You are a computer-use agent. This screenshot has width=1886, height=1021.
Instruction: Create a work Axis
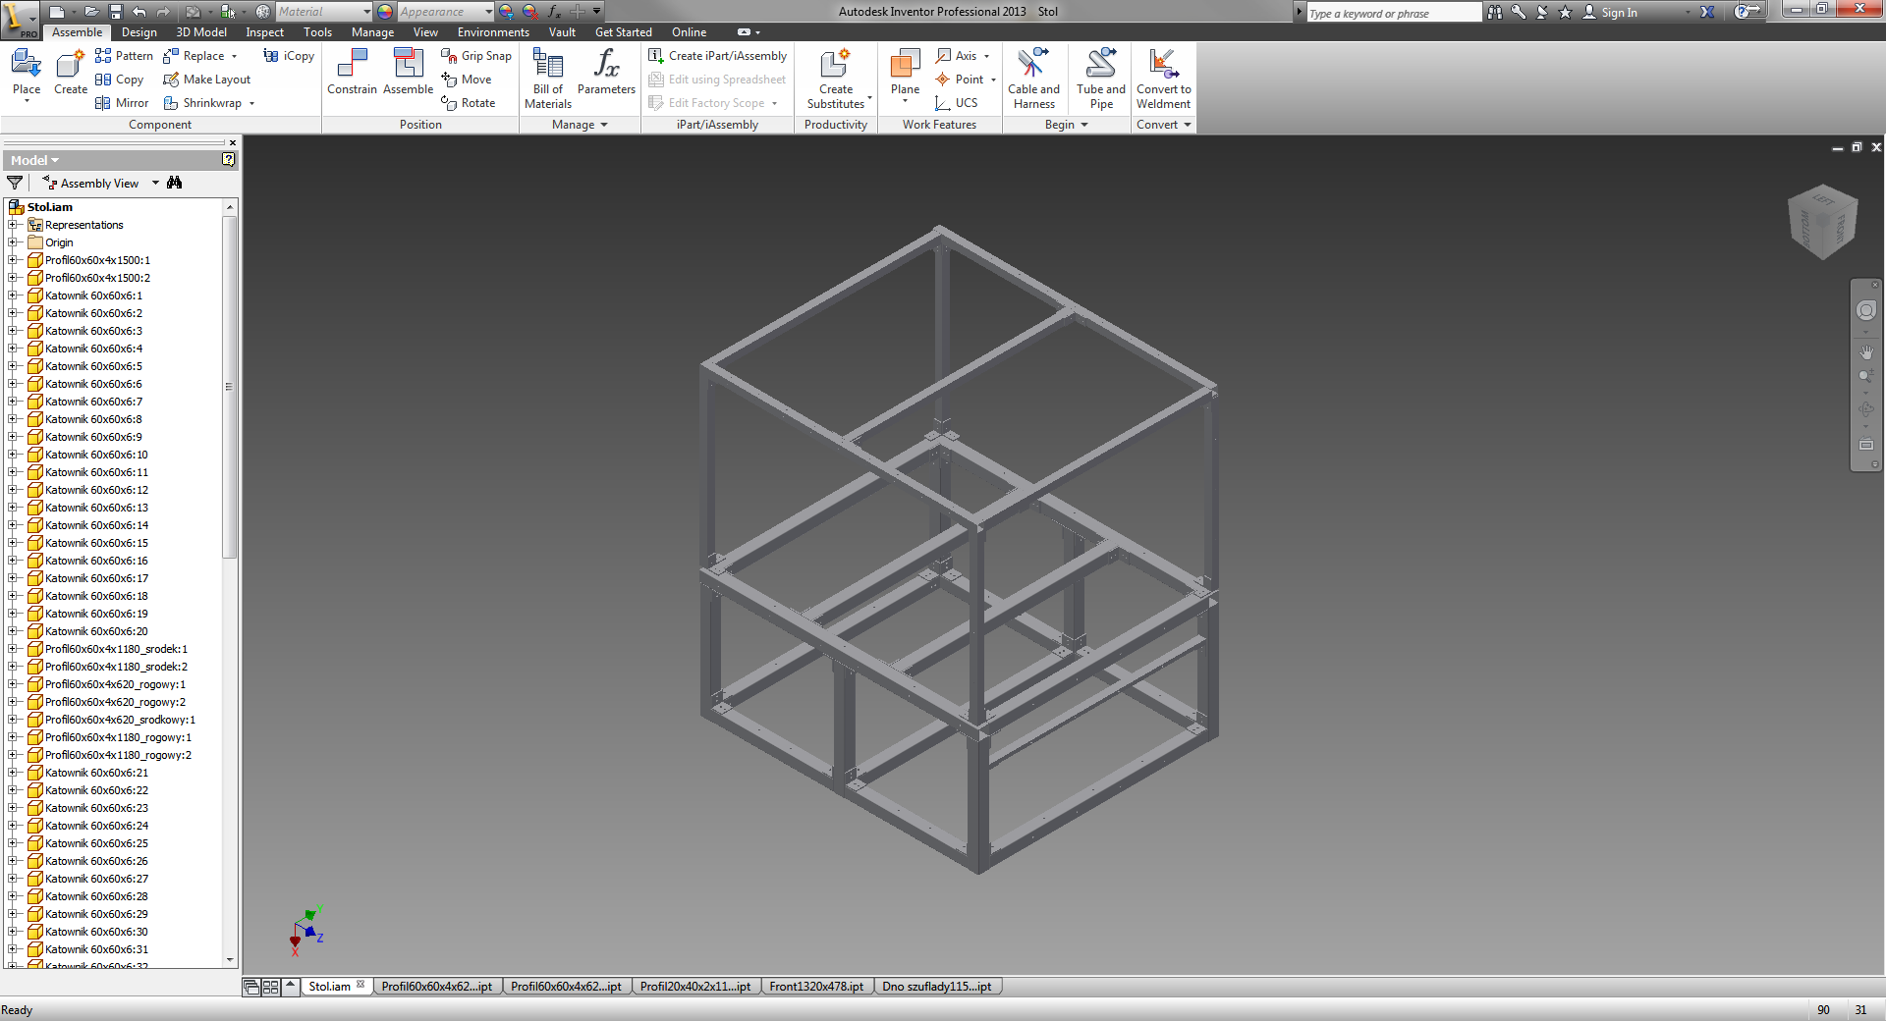957,56
